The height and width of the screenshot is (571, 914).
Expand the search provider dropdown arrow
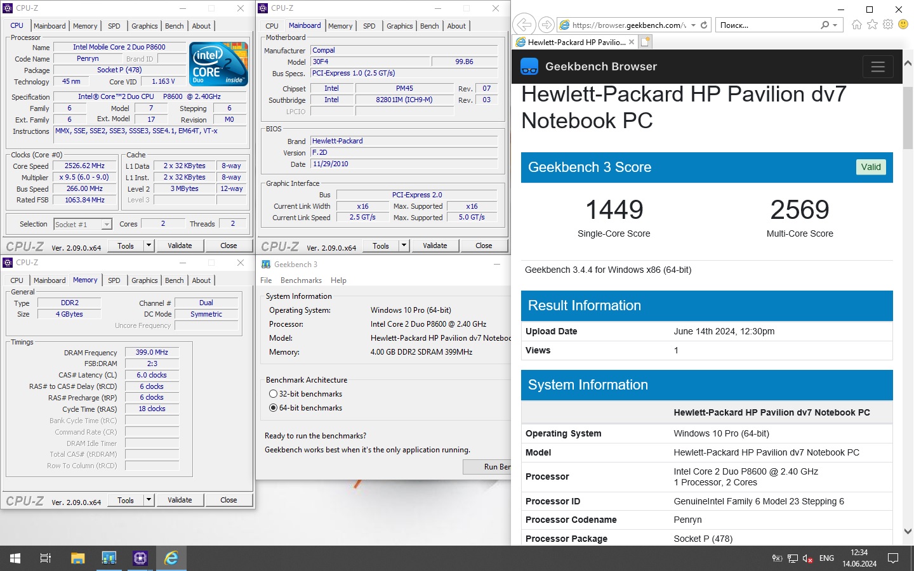[x=835, y=25]
